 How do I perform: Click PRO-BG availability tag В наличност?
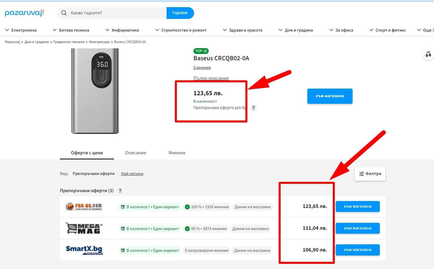point(150,207)
